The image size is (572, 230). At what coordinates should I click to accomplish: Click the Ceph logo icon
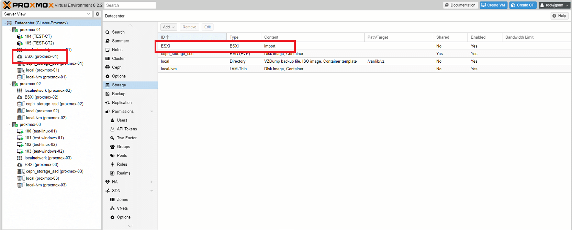pyautogui.click(x=108, y=67)
